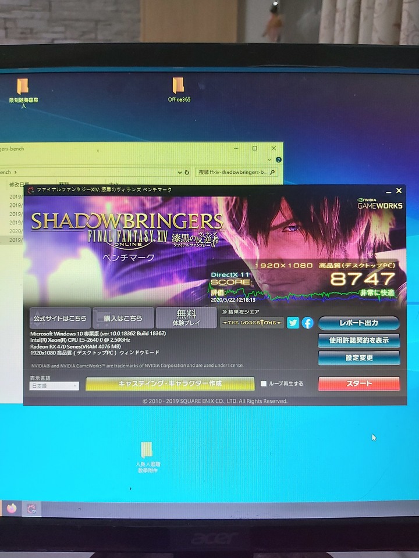The image size is (419, 558).
Task: Click the Square Enix copyright text
Action: pos(215,401)
